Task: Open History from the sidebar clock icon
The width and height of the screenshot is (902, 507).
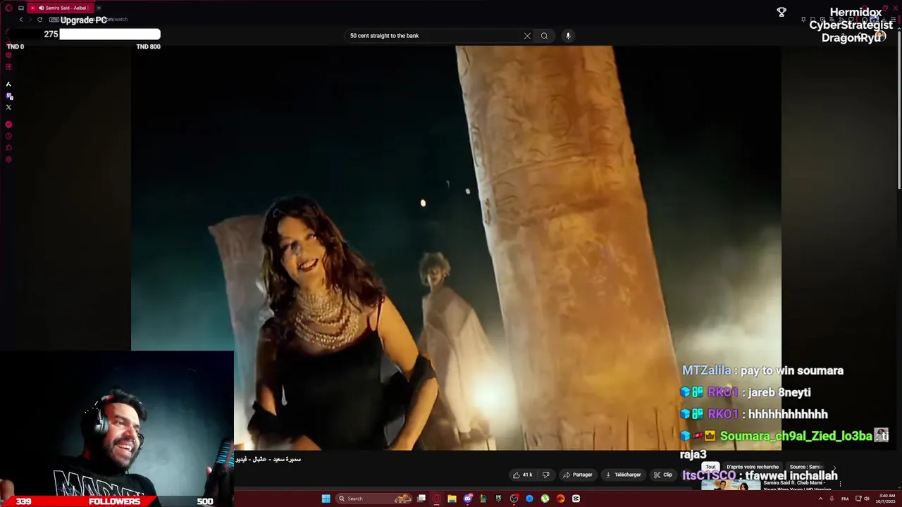Action: pos(8,136)
